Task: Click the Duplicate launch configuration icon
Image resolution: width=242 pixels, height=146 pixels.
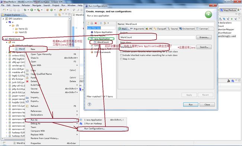Action: pos(92,23)
